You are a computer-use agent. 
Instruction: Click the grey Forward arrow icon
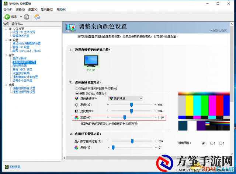coord(27,17)
